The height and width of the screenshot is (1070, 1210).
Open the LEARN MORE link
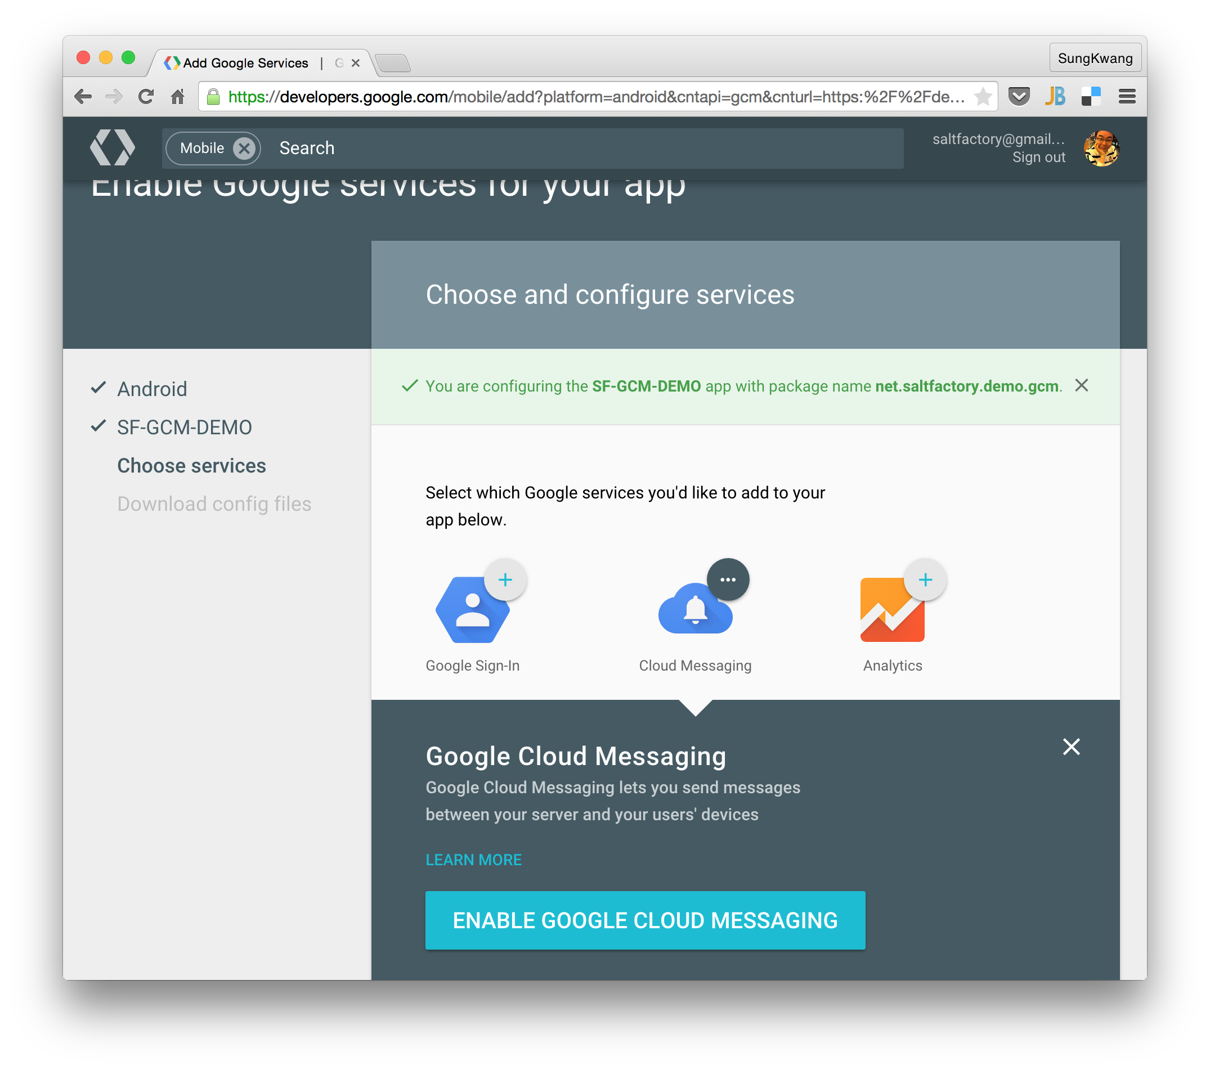473,860
